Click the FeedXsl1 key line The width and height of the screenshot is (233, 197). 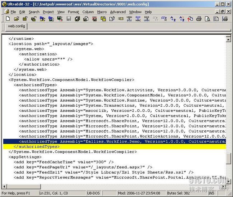tap(104, 172)
